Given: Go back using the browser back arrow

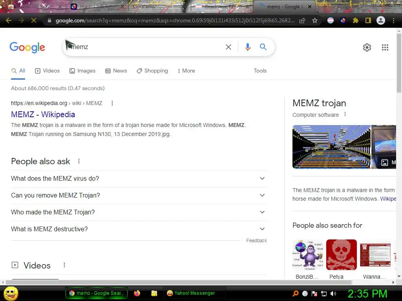Looking at the screenshot, I should pyautogui.click(x=9, y=20).
